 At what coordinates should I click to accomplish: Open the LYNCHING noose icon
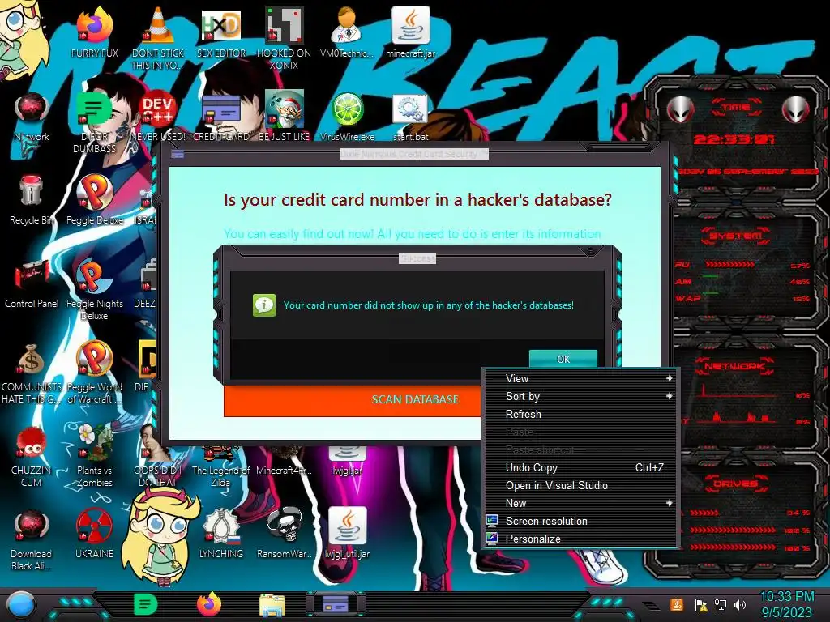(x=221, y=526)
